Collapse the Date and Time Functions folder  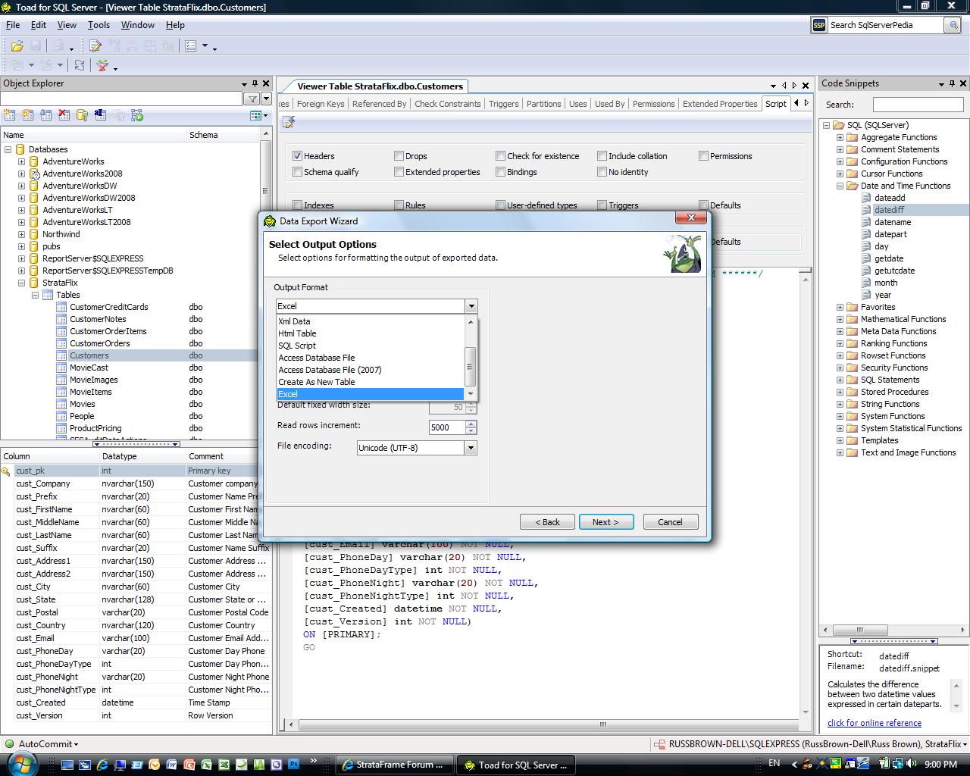(840, 186)
